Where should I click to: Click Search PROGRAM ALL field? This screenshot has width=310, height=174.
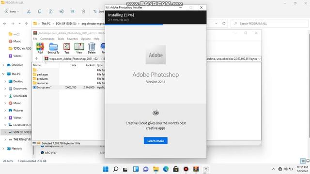click(x=269, y=24)
